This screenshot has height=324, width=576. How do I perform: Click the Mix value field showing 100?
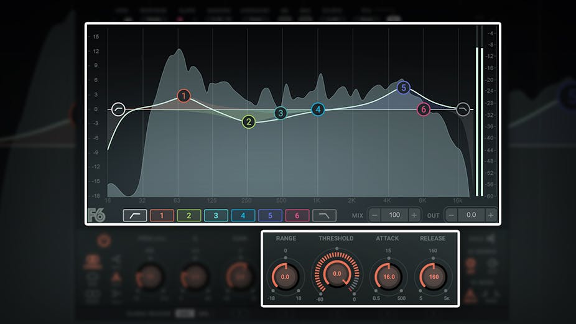point(394,215)
